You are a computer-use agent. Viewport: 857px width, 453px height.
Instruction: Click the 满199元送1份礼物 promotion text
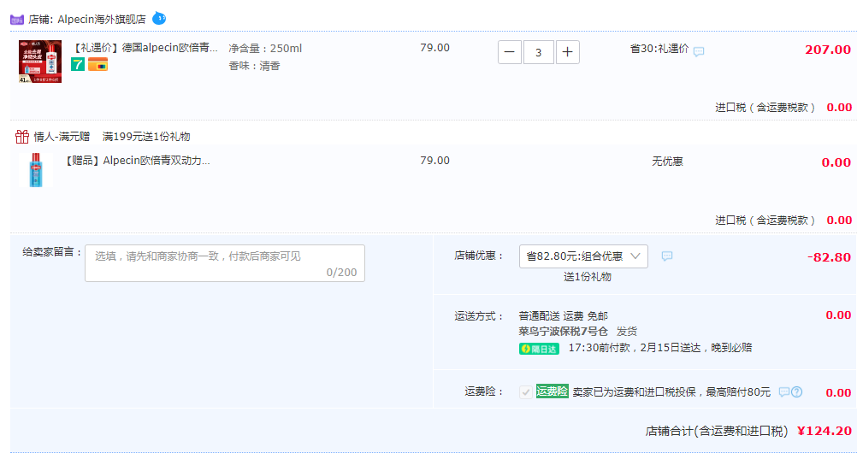point(146,137)
